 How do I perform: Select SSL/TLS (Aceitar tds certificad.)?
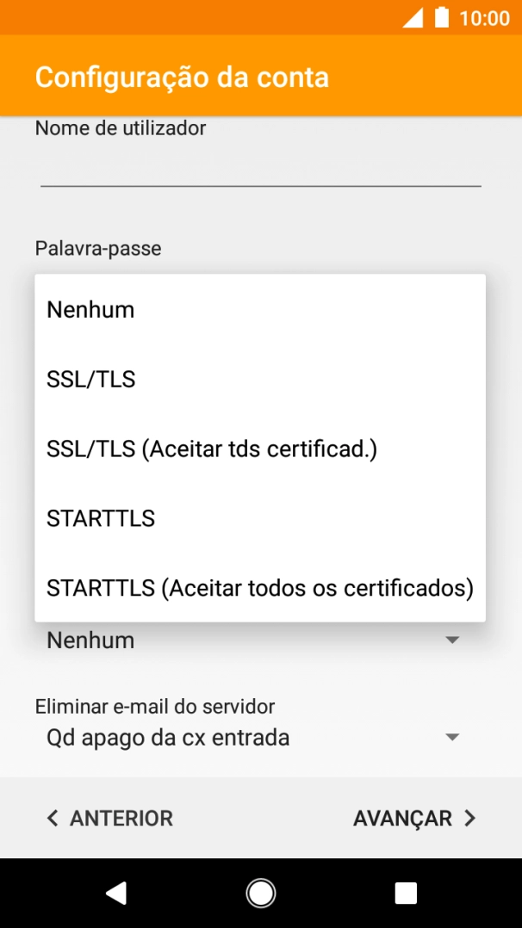210,449
